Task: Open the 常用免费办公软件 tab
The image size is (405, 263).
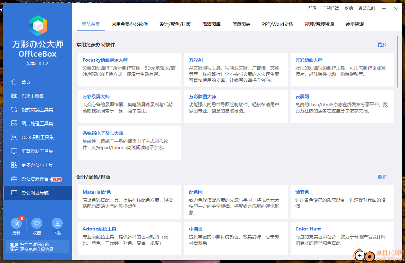Action: (x=130, y=24)
